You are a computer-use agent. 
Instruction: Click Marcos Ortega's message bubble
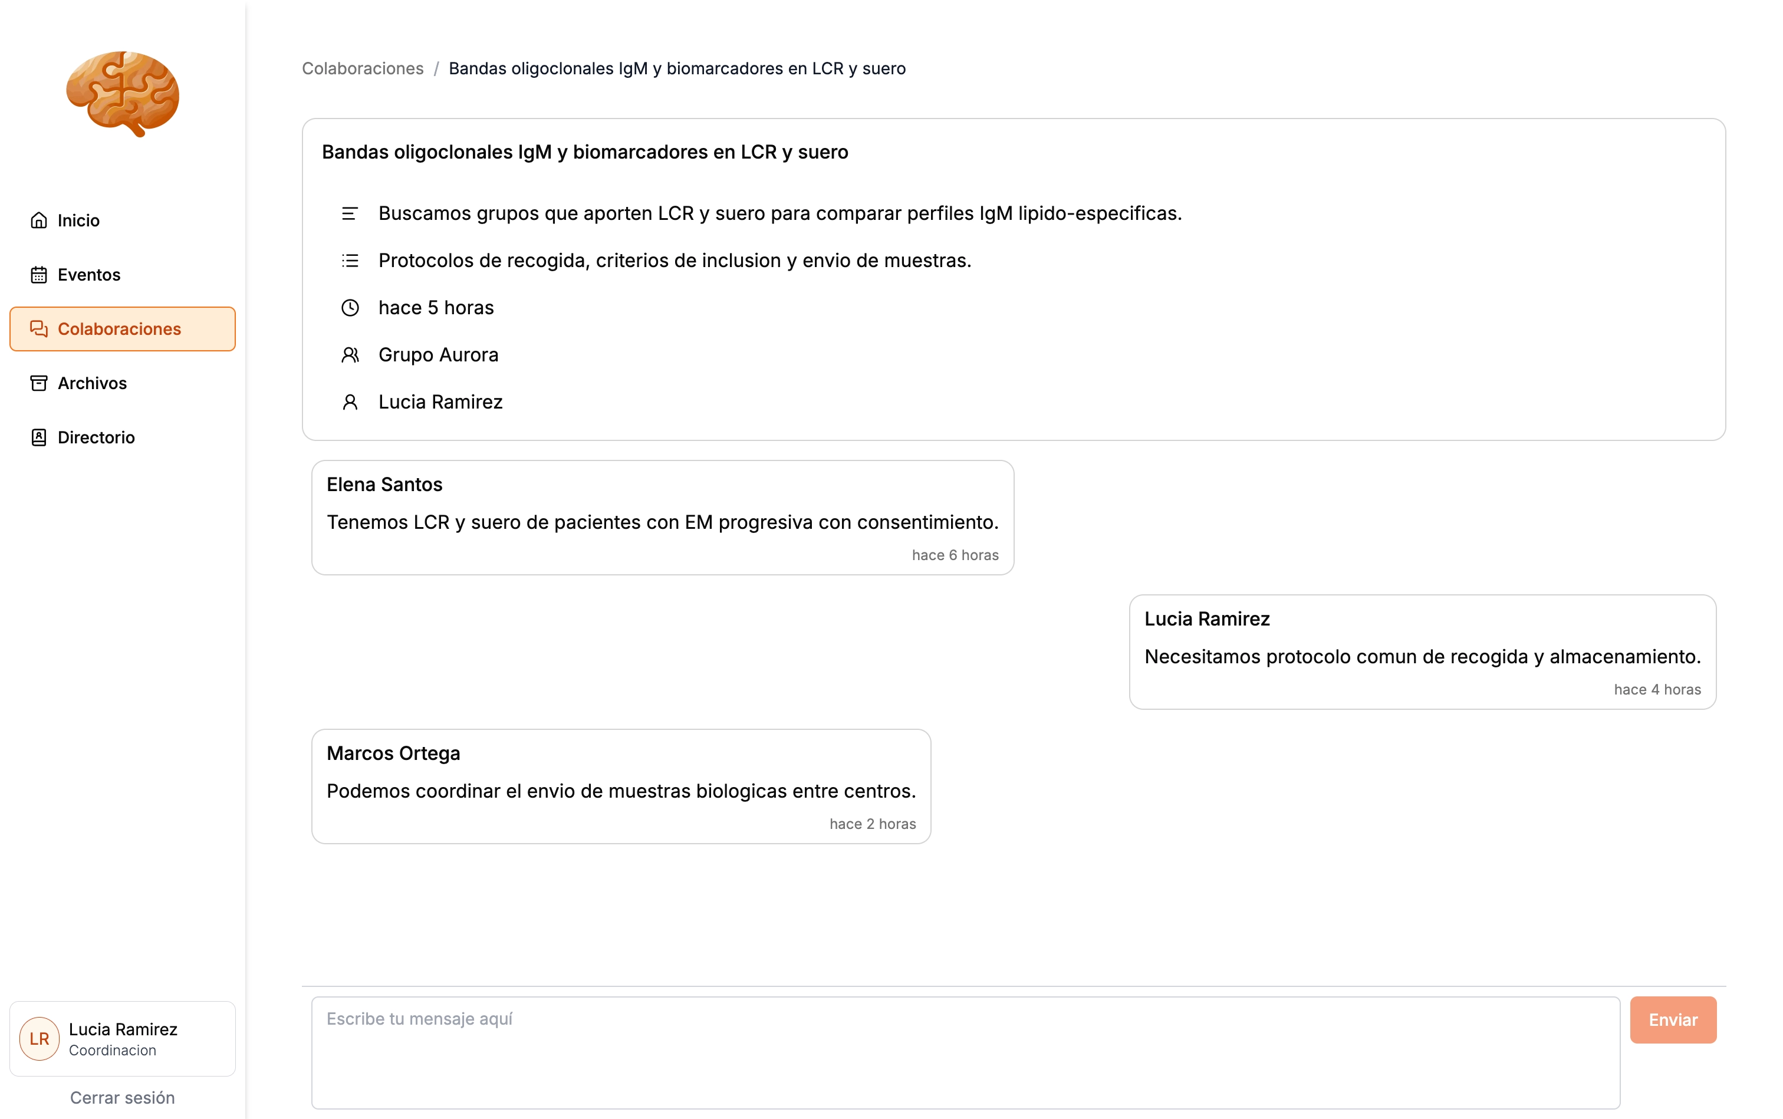tap(621, 786)
